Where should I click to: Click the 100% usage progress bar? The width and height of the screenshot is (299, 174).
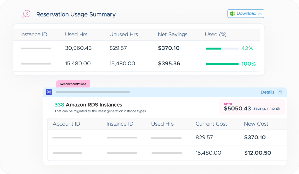click(x=222, y=64)
